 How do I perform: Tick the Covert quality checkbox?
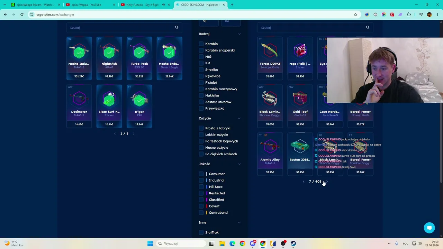(x=201, y=206)
